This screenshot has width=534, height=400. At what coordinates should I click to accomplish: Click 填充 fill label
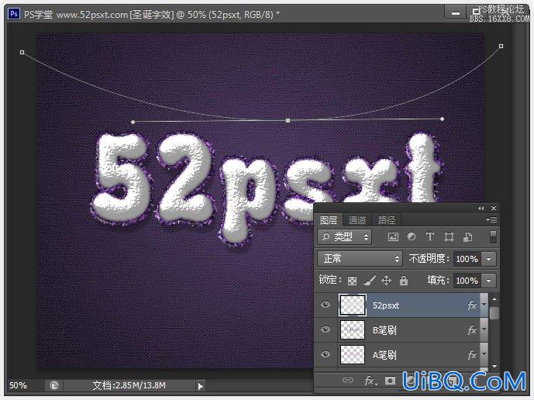[439, 281]
